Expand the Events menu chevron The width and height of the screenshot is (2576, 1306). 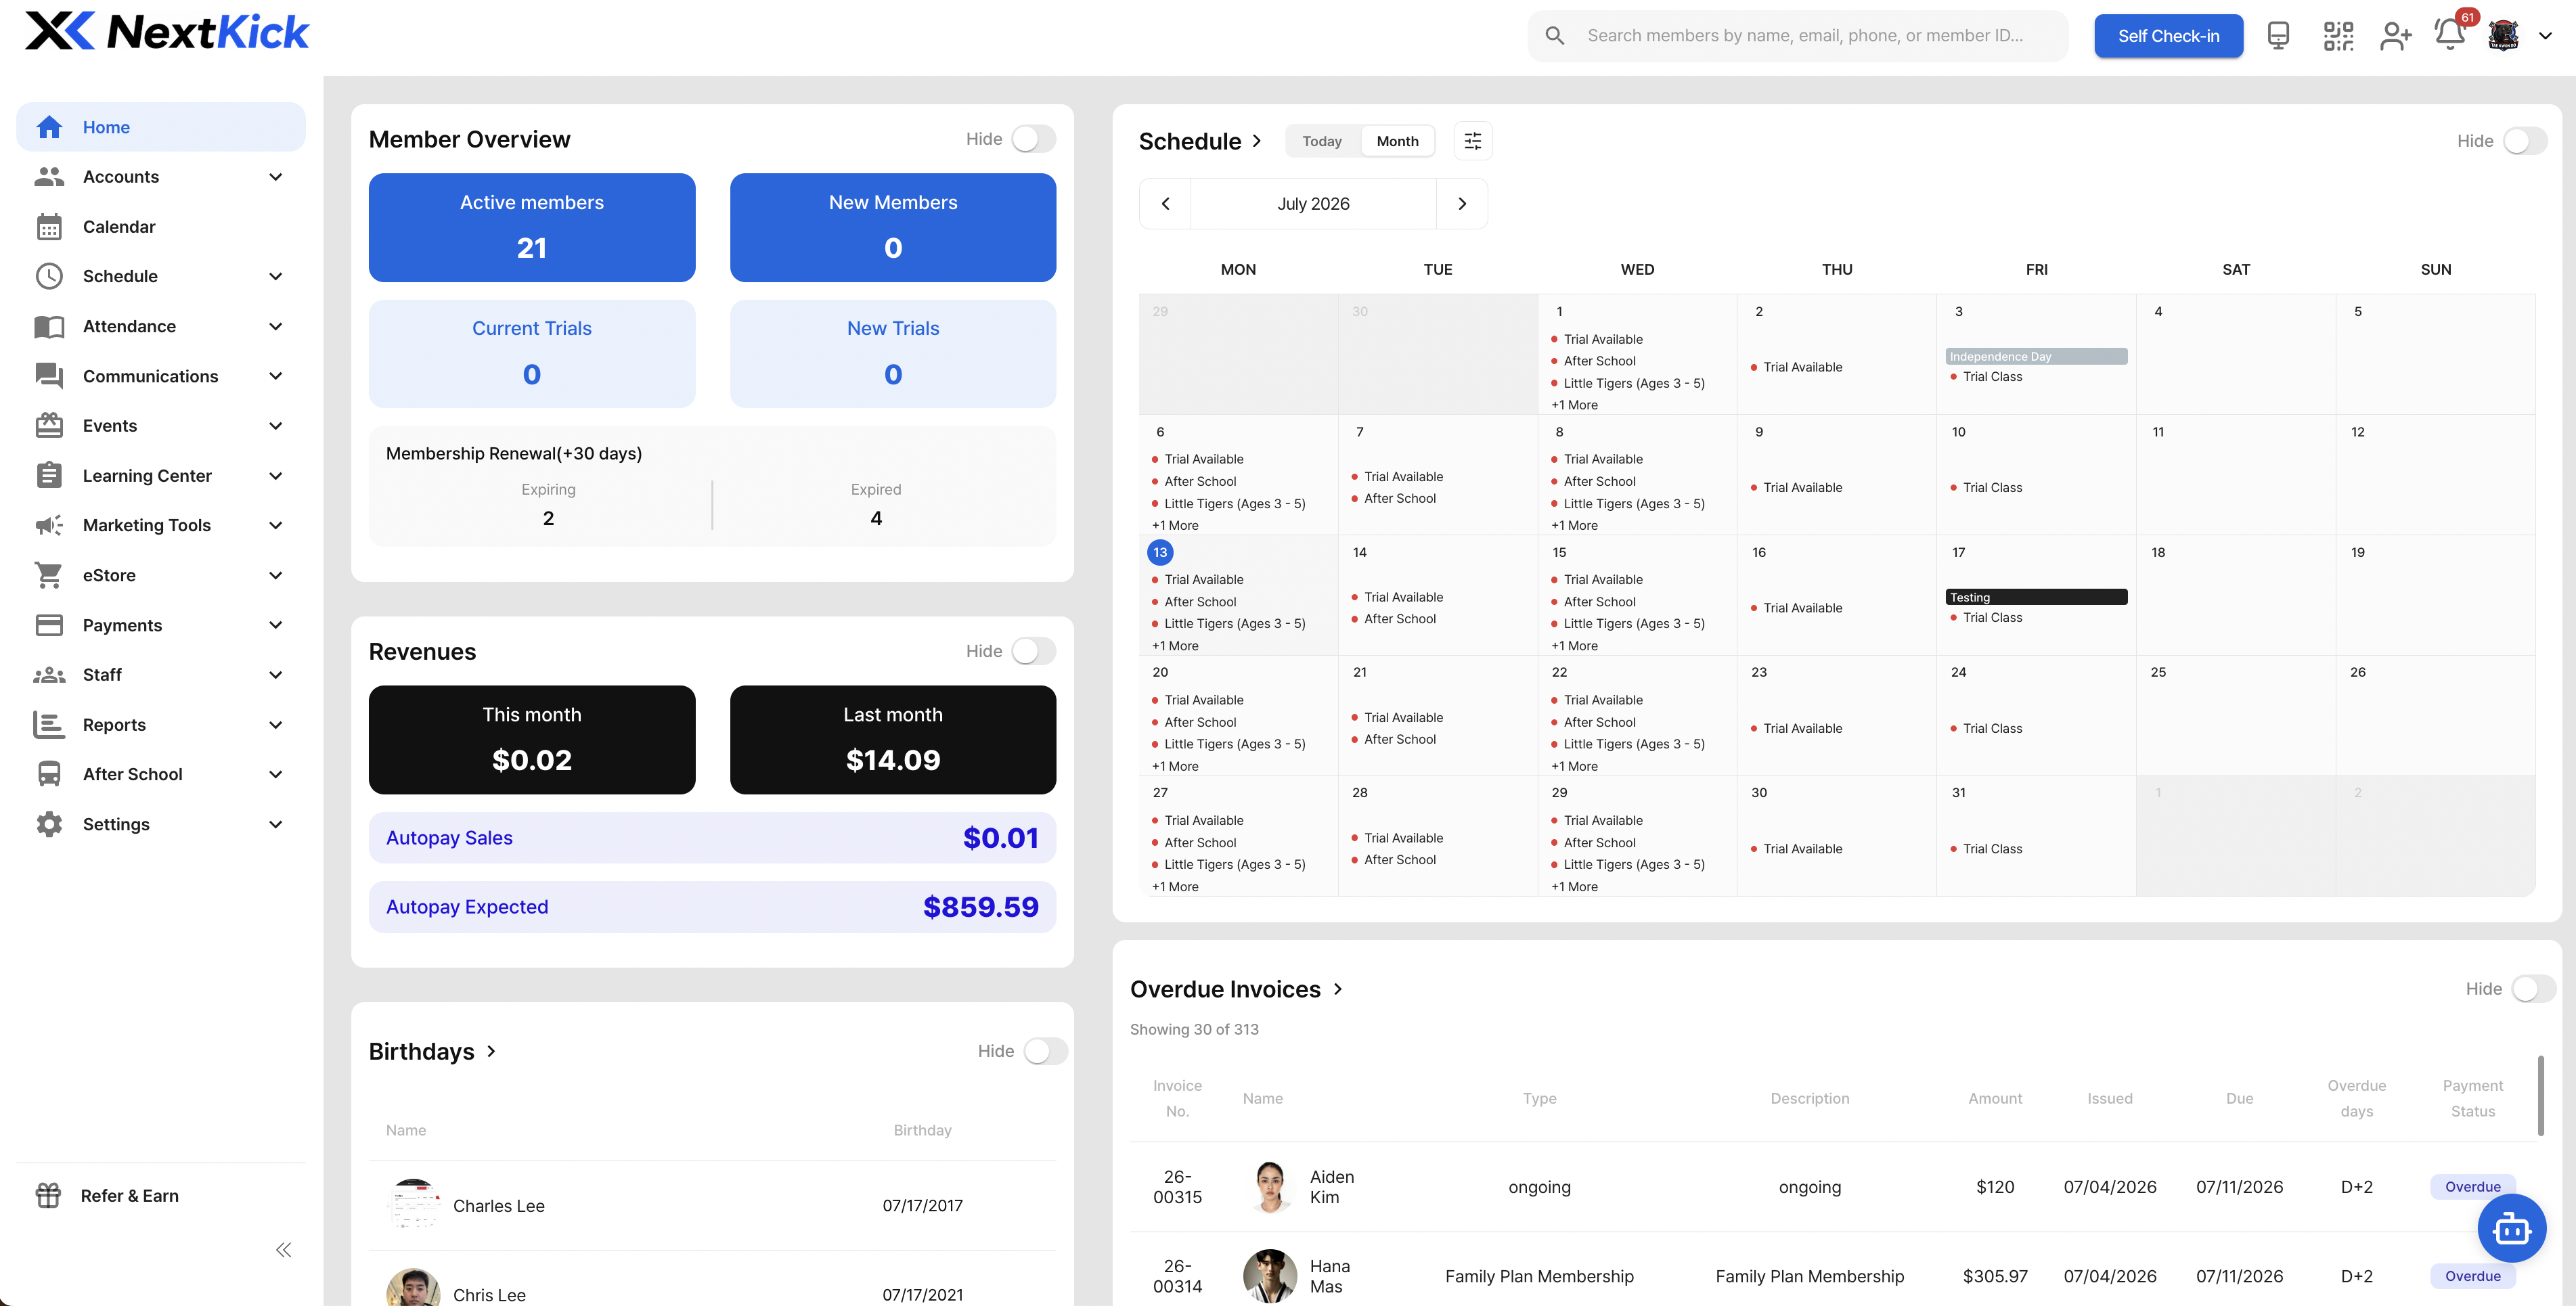276,426
